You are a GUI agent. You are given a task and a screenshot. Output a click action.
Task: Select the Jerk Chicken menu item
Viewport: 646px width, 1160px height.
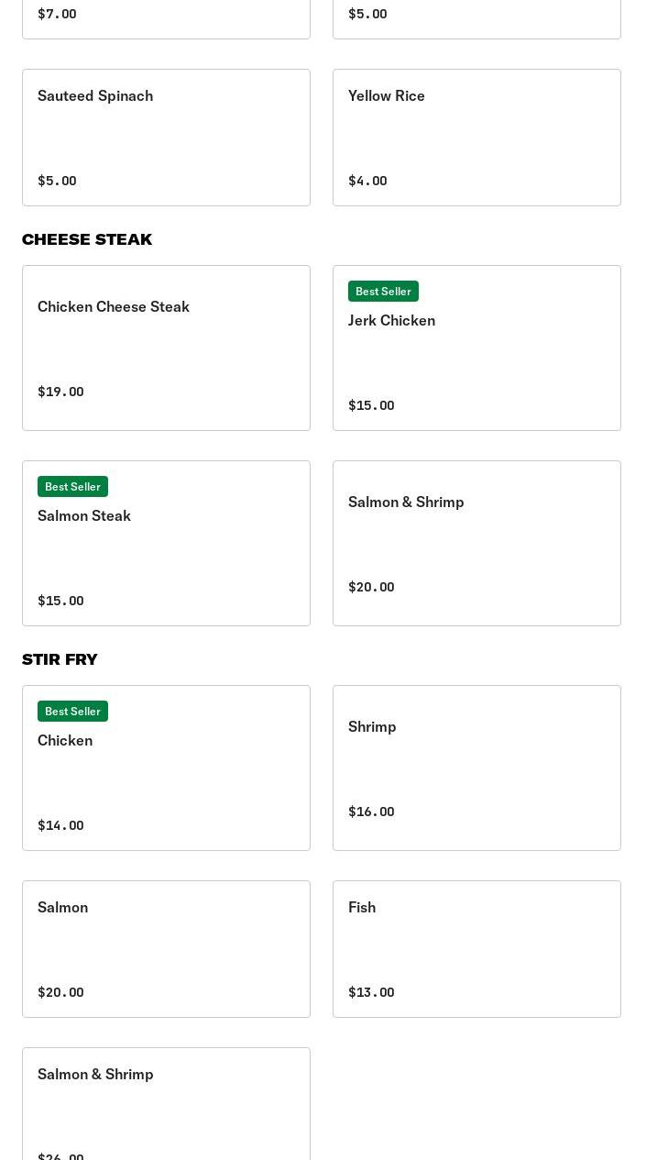476,348
